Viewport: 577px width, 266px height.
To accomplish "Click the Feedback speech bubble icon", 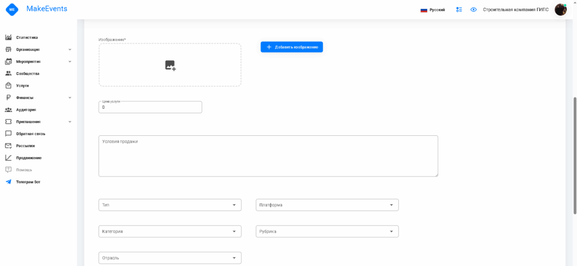I will [x=8, y=134].
